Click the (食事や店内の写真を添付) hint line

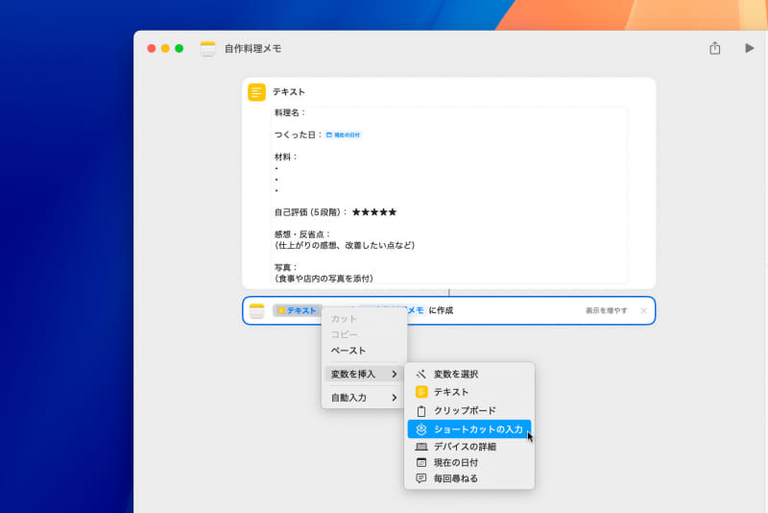click(324, 279)
